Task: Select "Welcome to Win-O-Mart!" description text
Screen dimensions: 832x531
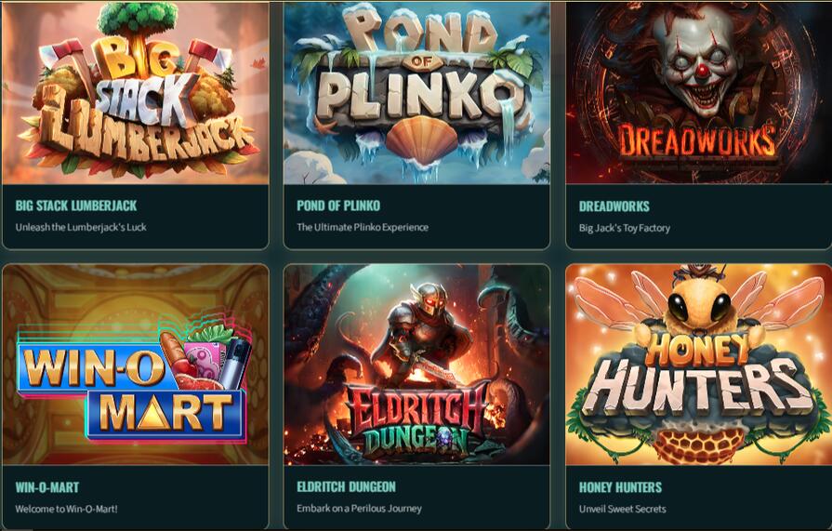Action: click(x=66, y=509)
